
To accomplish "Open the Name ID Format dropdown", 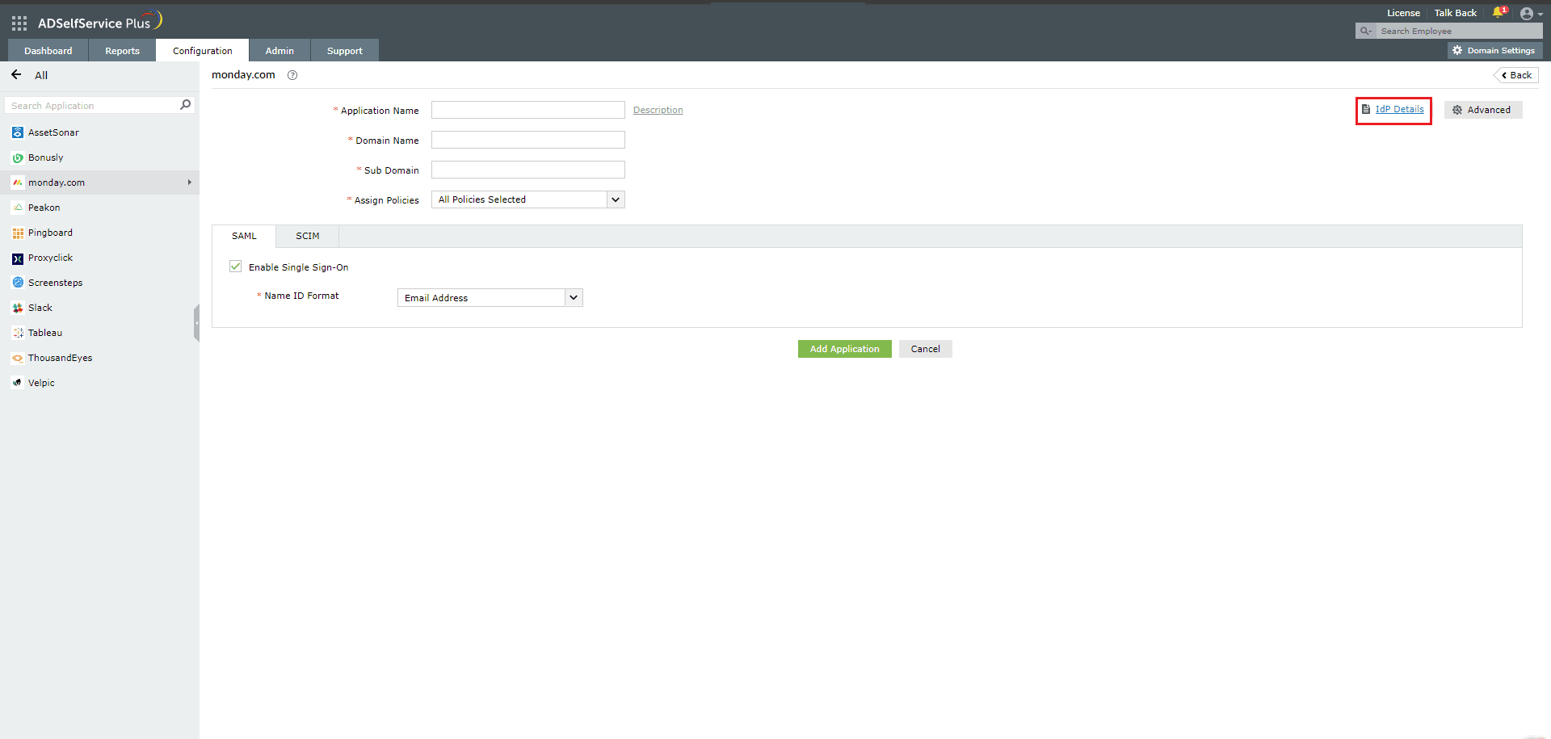I will point(490,298).
